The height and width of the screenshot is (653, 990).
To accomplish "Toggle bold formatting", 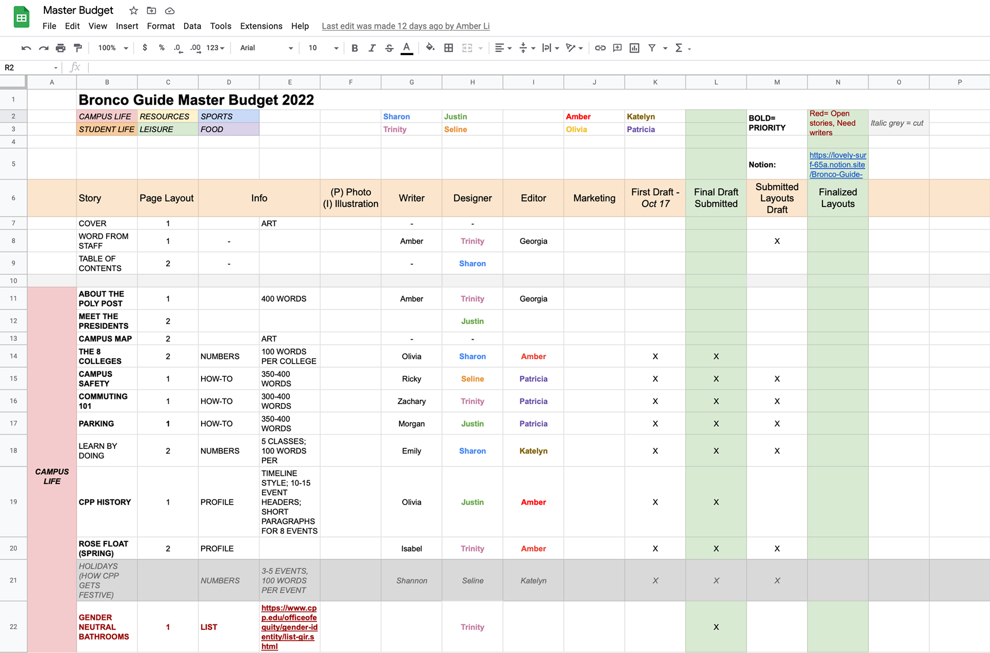I will pyautogui.click(x=355, y=48).
